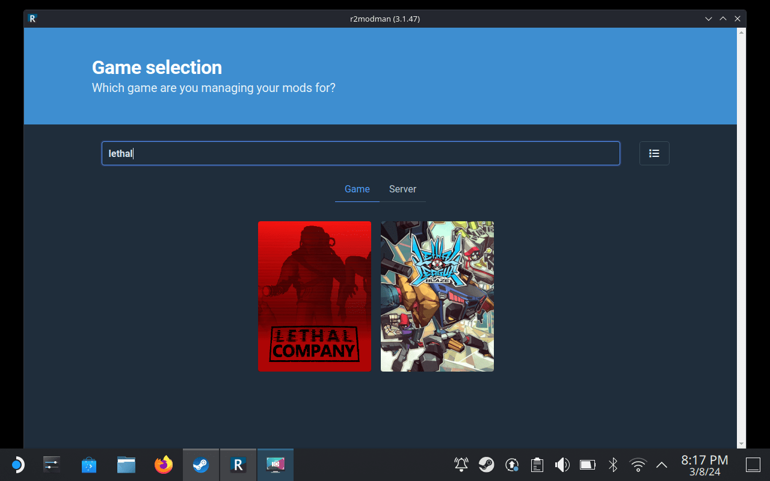The width and height of the screenshot is (770, 481).
Task: Open the Discover store in the taskbar
Action: pos(89,465)
